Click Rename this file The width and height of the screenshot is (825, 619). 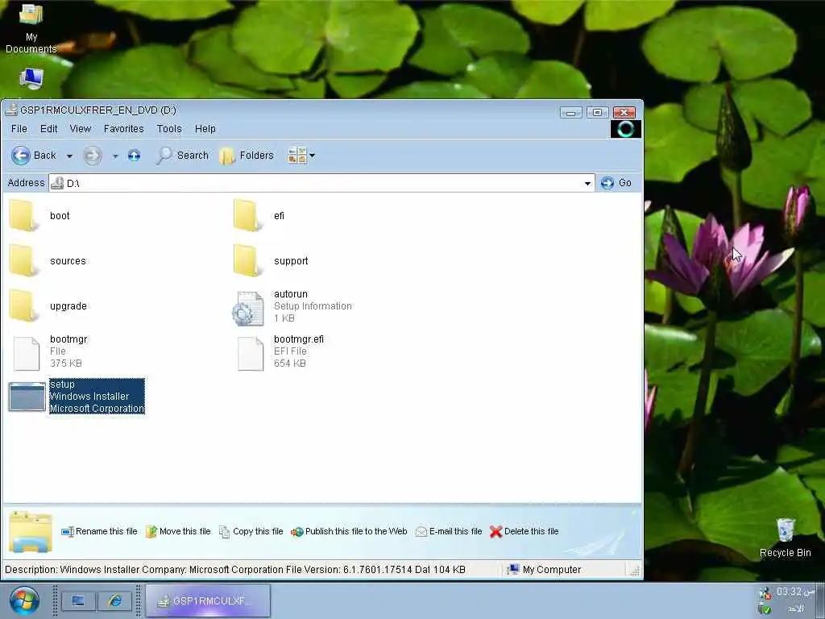point(99,532)
